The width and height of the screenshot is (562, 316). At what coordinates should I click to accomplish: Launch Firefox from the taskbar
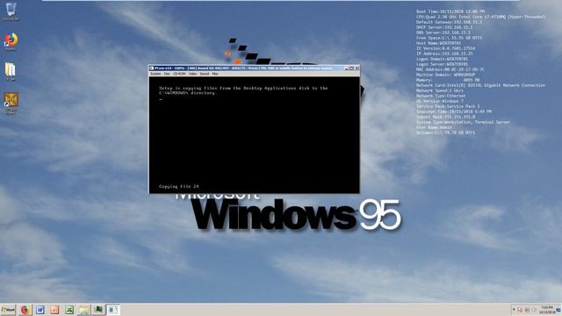pyautogui.click(x=25, y=310)
